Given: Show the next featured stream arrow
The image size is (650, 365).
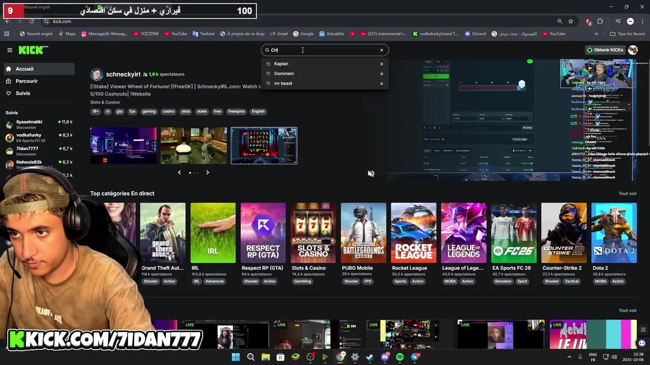Looking at the screenshot, I should coord(207,172).
